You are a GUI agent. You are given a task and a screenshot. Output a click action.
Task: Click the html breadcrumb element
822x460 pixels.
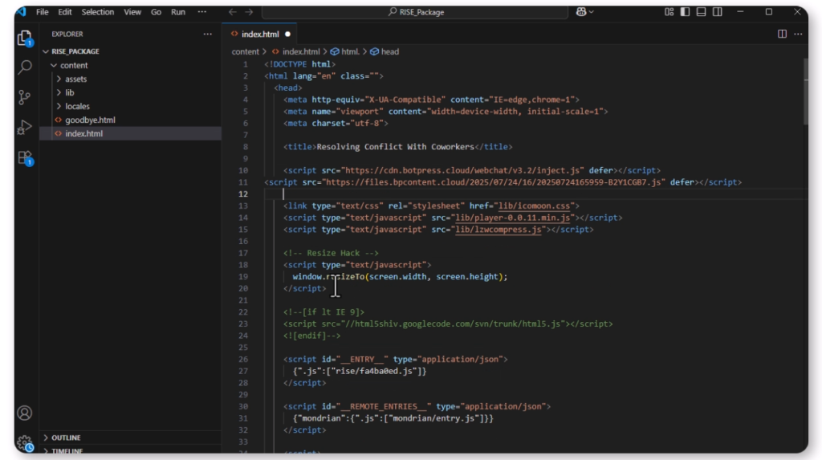click(x=345, y=51)
